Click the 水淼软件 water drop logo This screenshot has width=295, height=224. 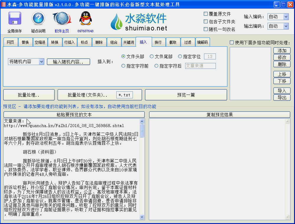[x=118, y=22]
